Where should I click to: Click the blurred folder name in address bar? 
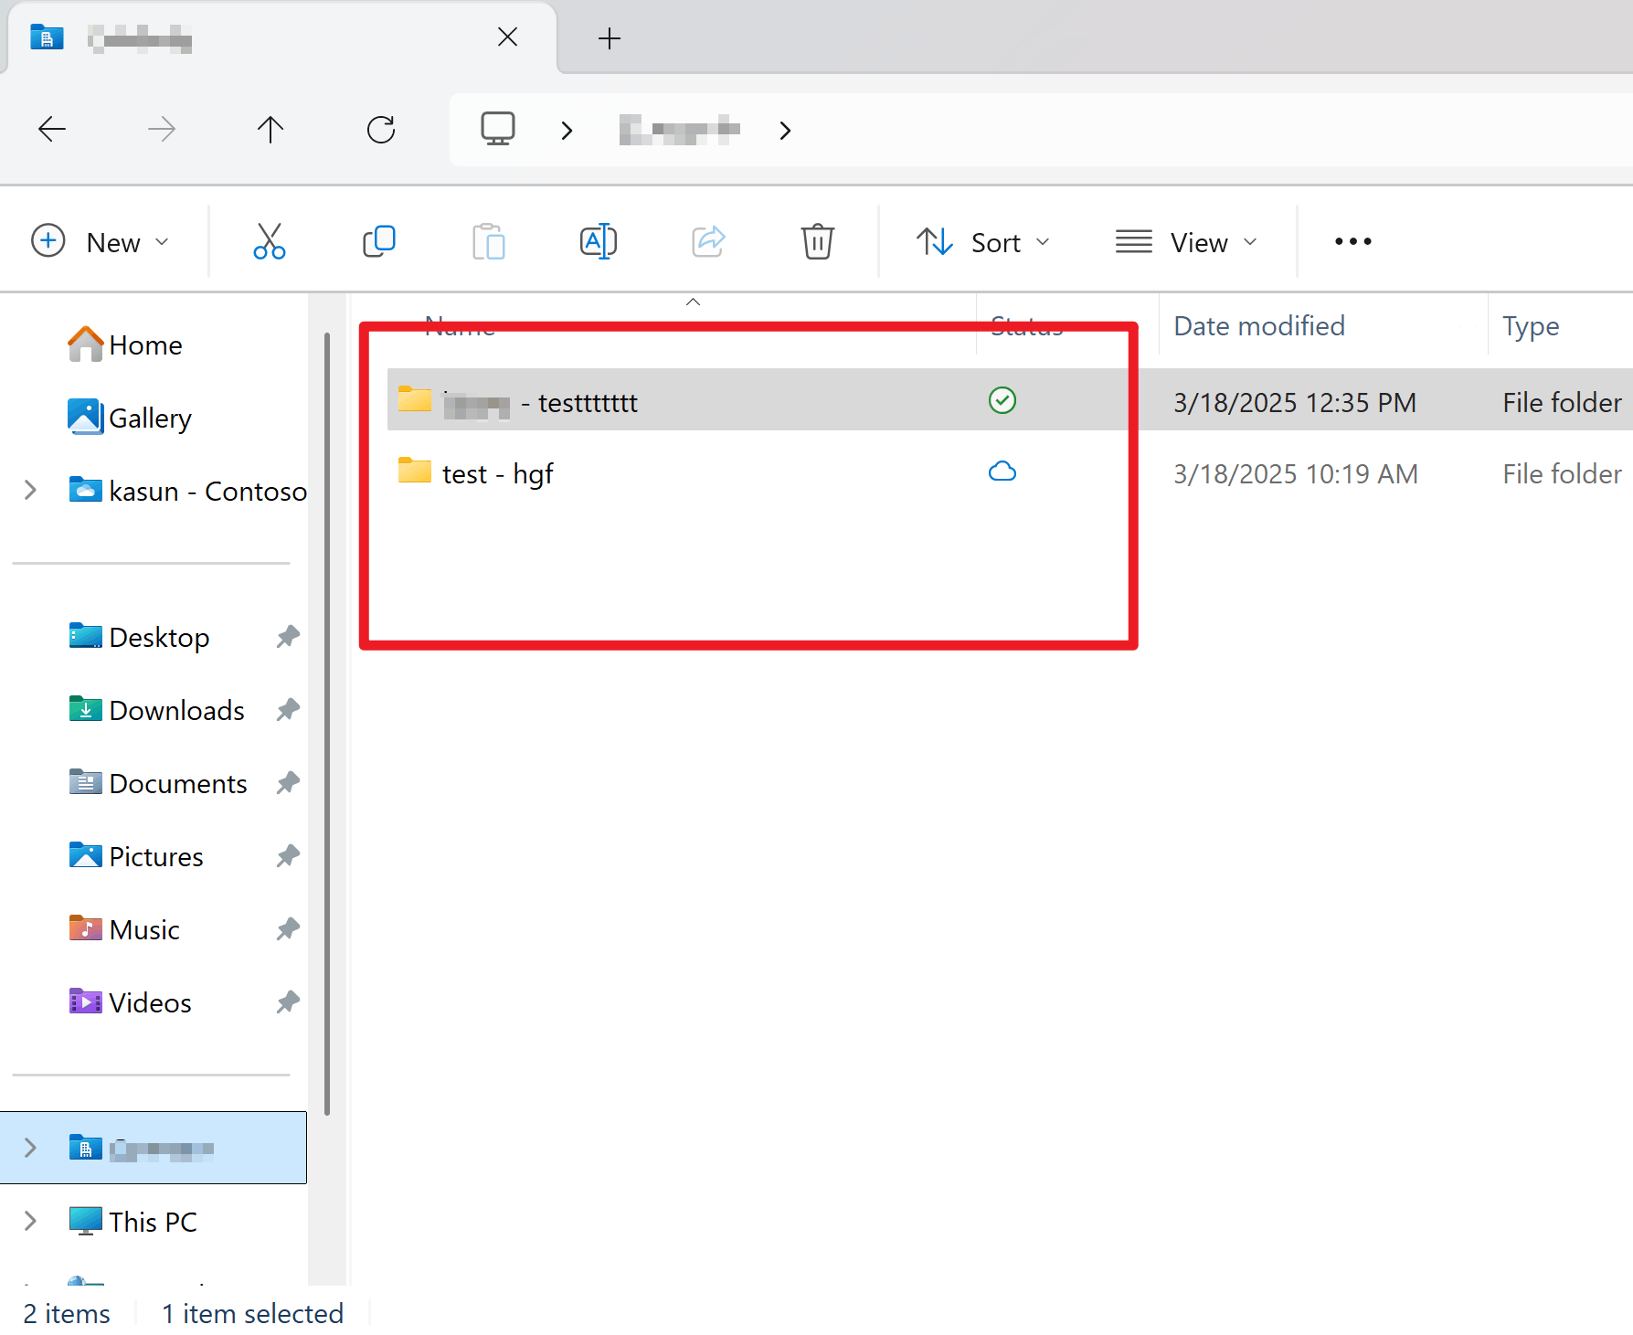(679, 130)
